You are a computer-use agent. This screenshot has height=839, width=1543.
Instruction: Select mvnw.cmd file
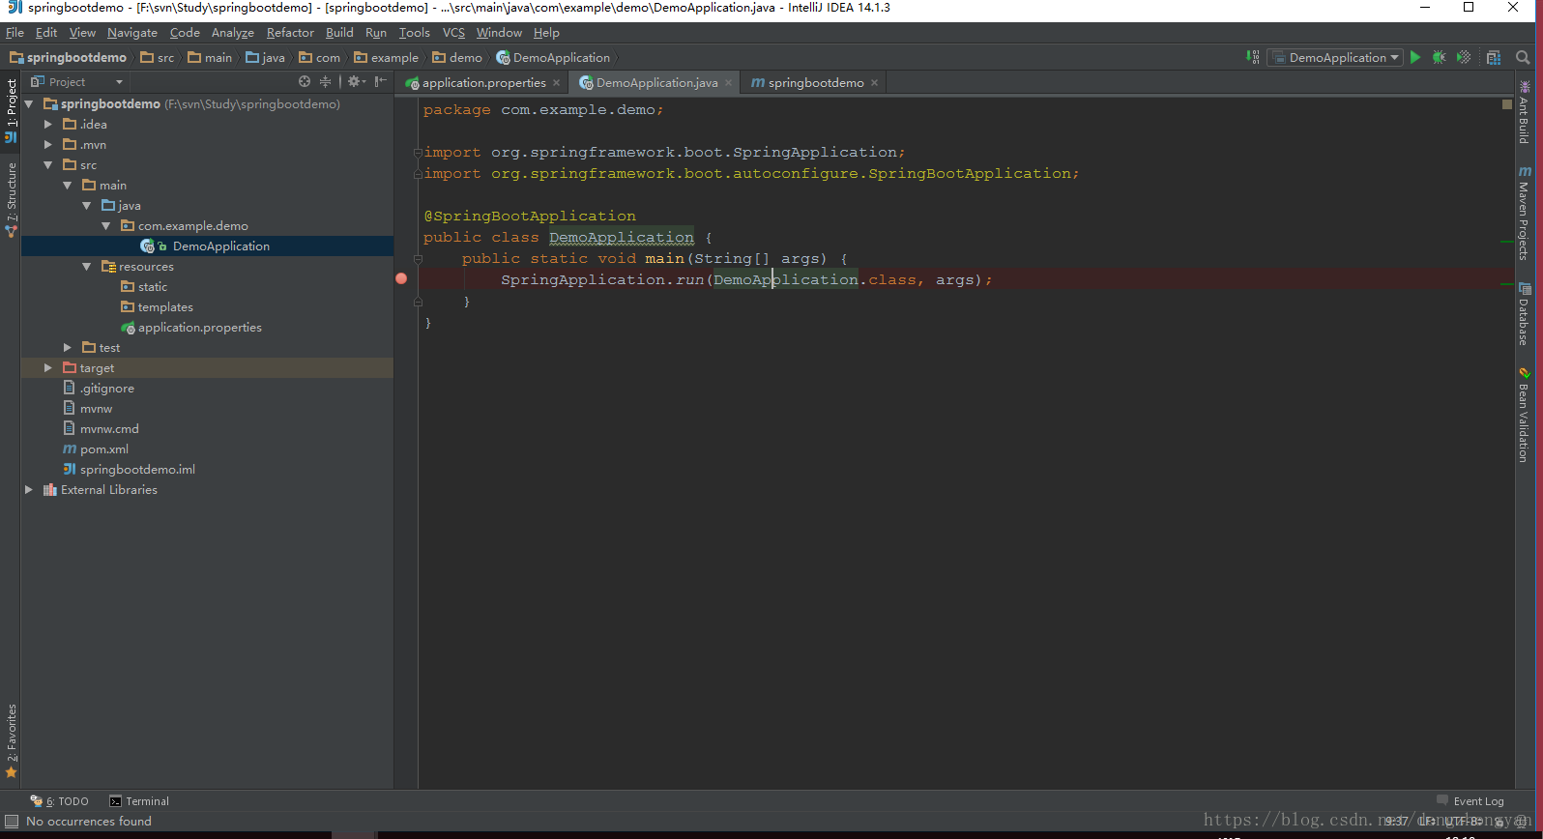point(109,428)
